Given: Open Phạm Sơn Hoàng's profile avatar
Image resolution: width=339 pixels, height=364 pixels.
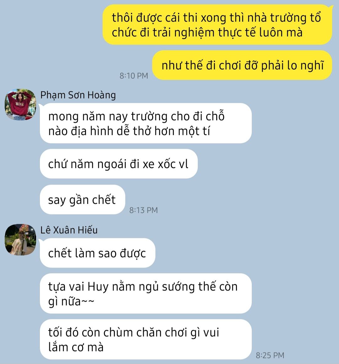Looking at the screenshot, I should [20, 105].
